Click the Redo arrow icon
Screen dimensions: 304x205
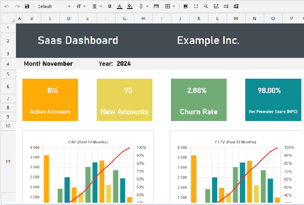(17, 6)
